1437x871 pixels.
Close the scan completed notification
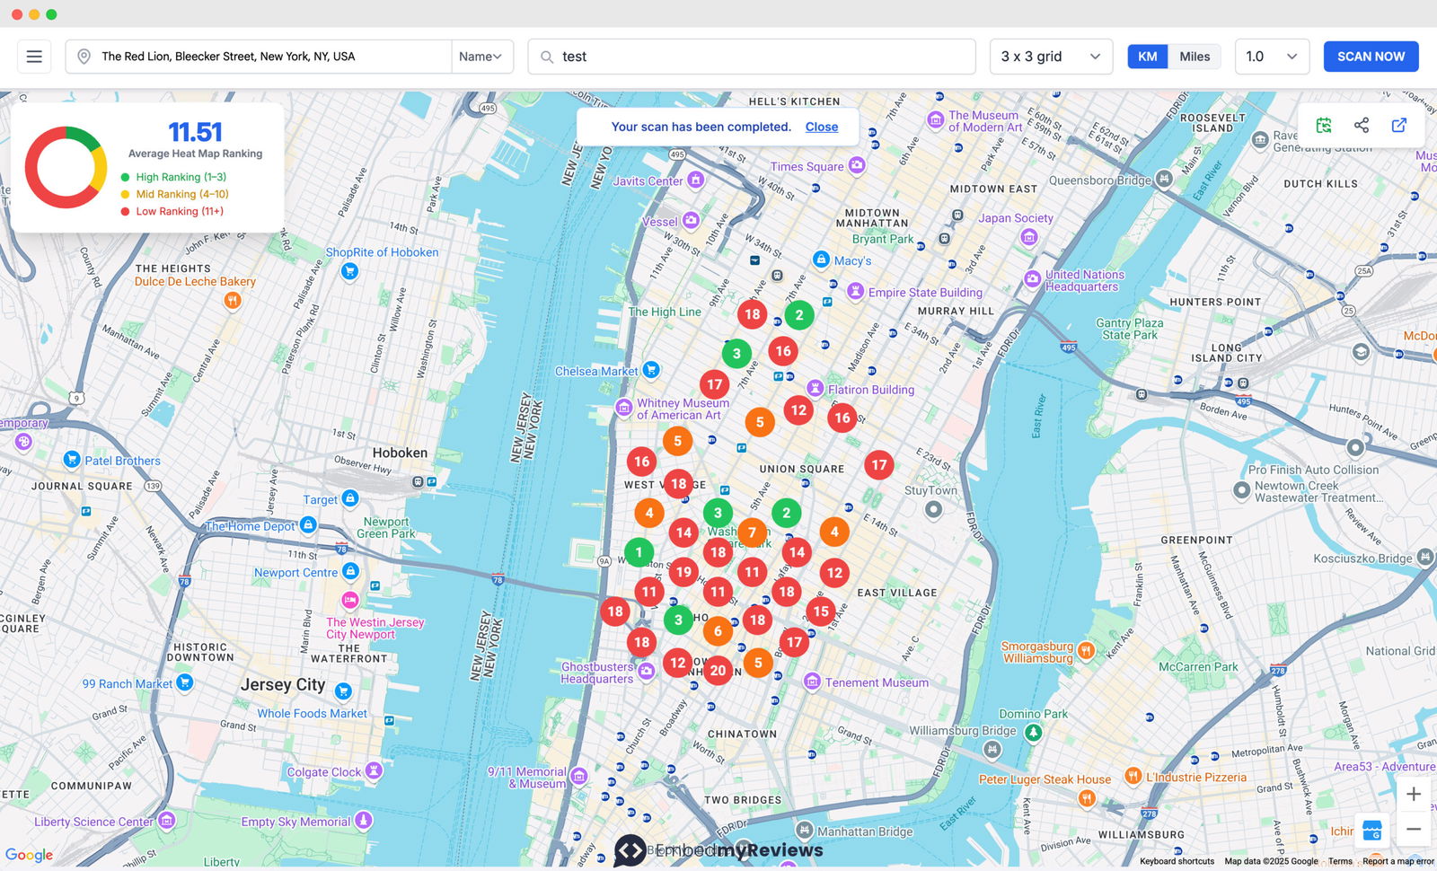821,127
